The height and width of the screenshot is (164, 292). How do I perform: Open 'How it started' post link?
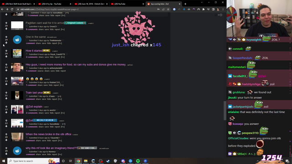coord(34,51)
